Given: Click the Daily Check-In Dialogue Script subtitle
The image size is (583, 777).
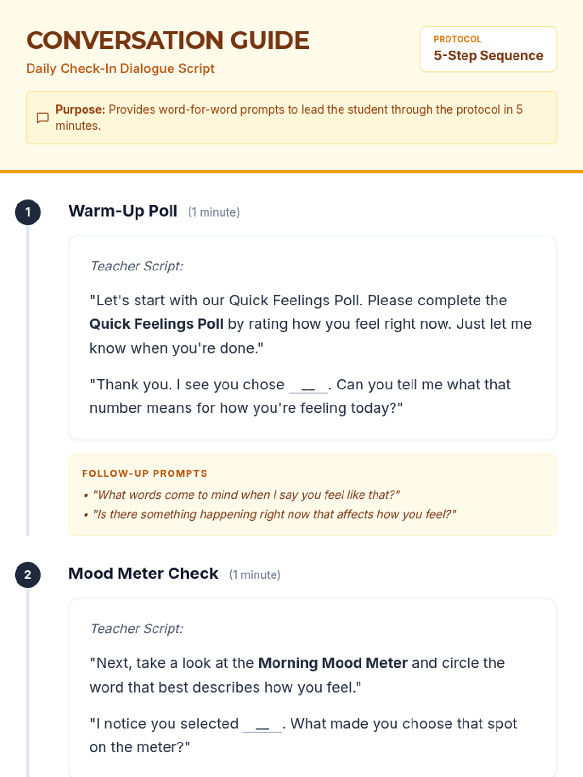Looking at the screenshot, I should 120,68.
